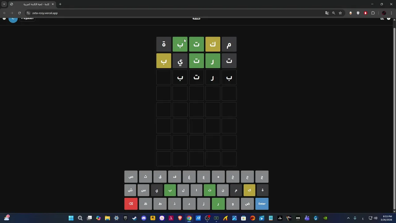Click the dark م tile in first row
This screenshot has width=396, height=223.
229,44
